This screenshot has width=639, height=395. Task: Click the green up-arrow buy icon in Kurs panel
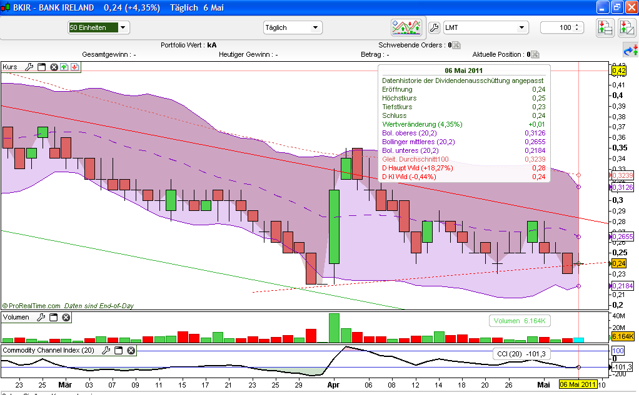64,67
